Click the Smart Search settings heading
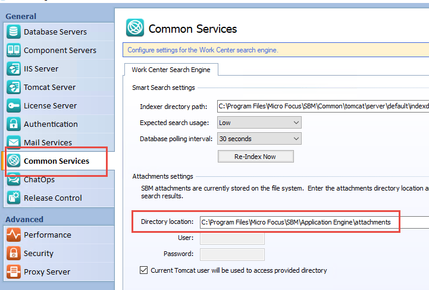 click(164, 88)
